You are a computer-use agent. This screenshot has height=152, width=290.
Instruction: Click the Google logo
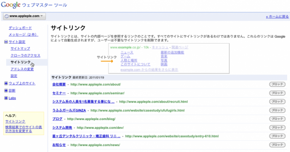click(x=10, y=5)
